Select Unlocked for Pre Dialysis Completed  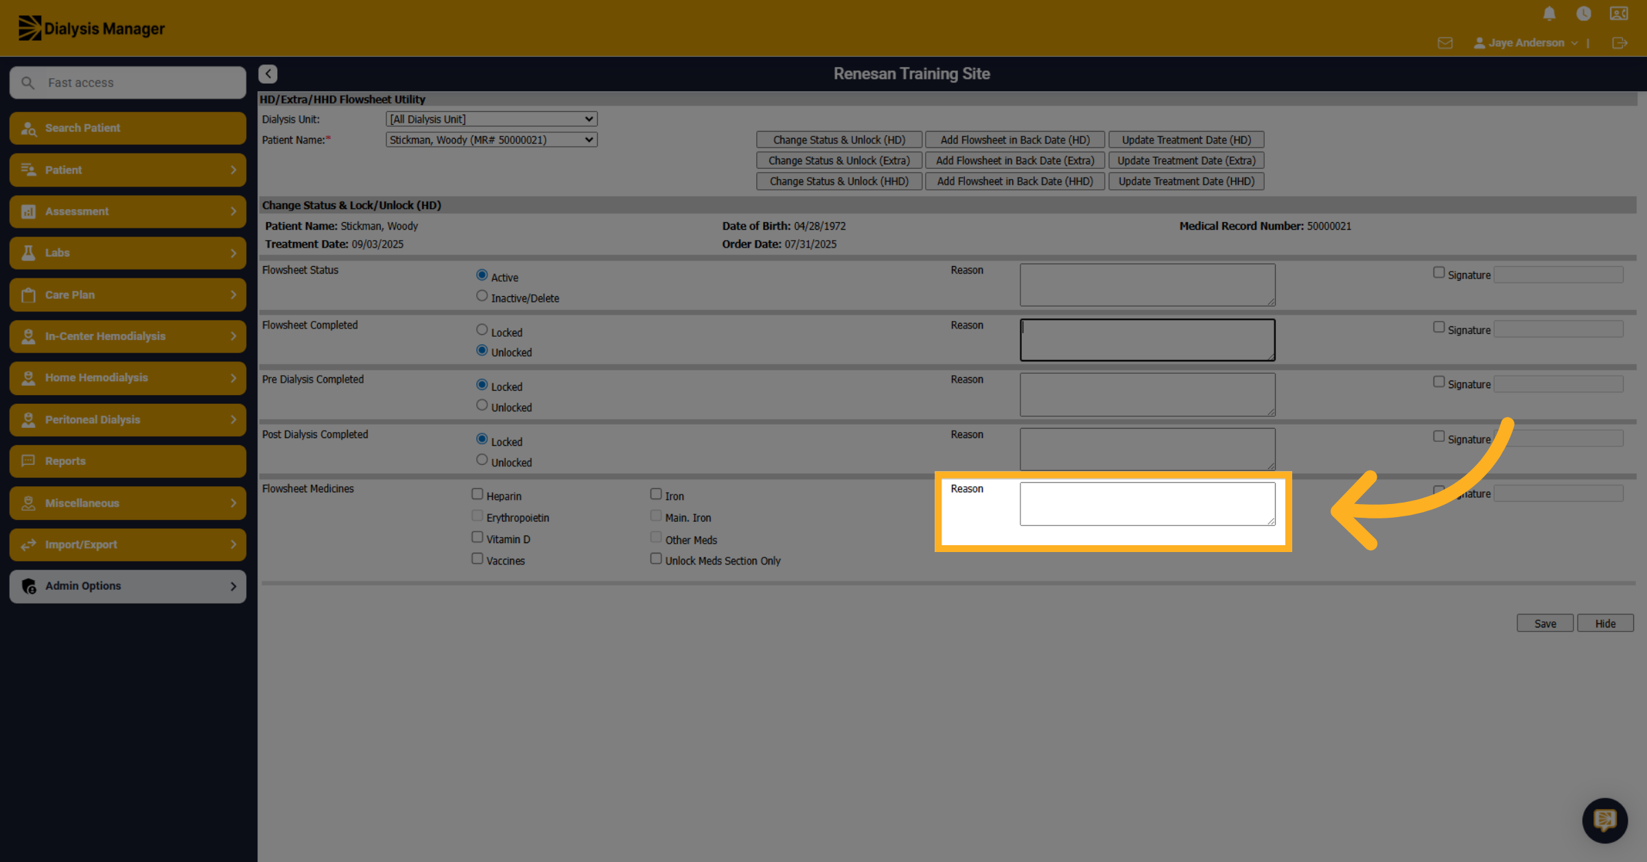(x=482, y=405)
